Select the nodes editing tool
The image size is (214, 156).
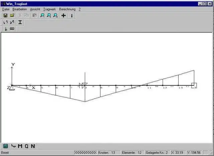[5, 22]
